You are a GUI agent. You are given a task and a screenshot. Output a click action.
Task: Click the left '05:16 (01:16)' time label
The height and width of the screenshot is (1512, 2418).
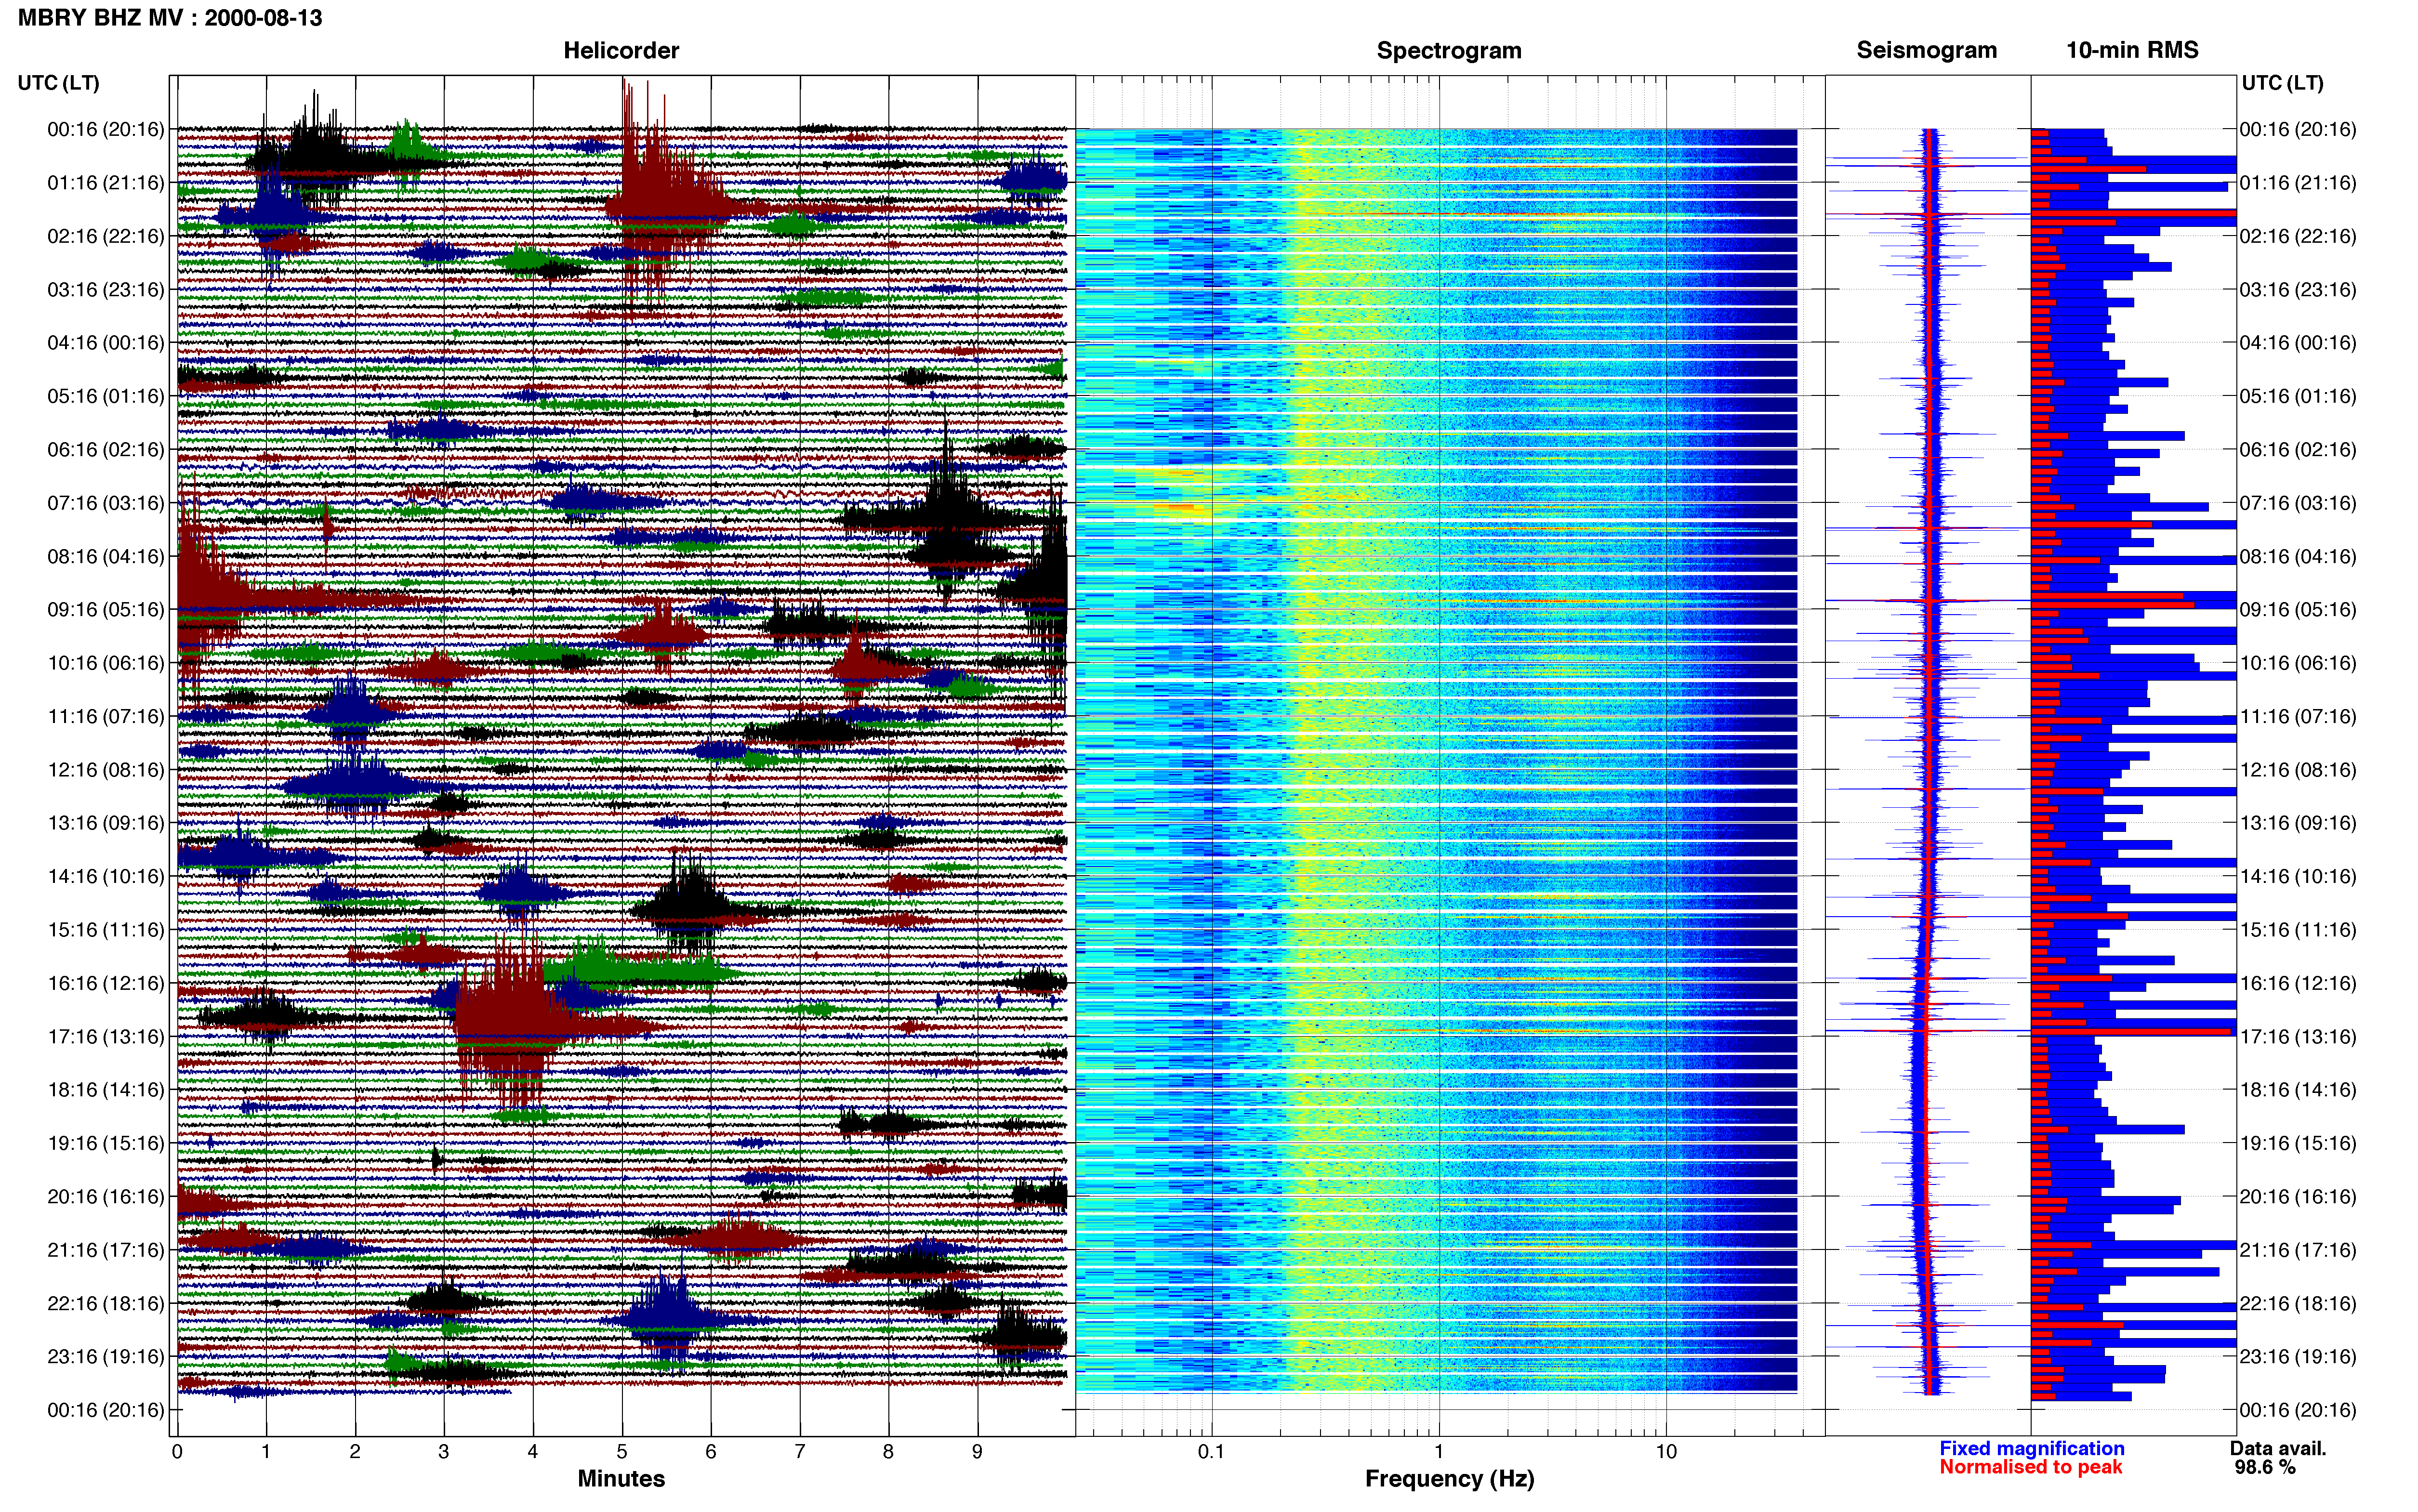pyautogui.click(x=106, y=396)
